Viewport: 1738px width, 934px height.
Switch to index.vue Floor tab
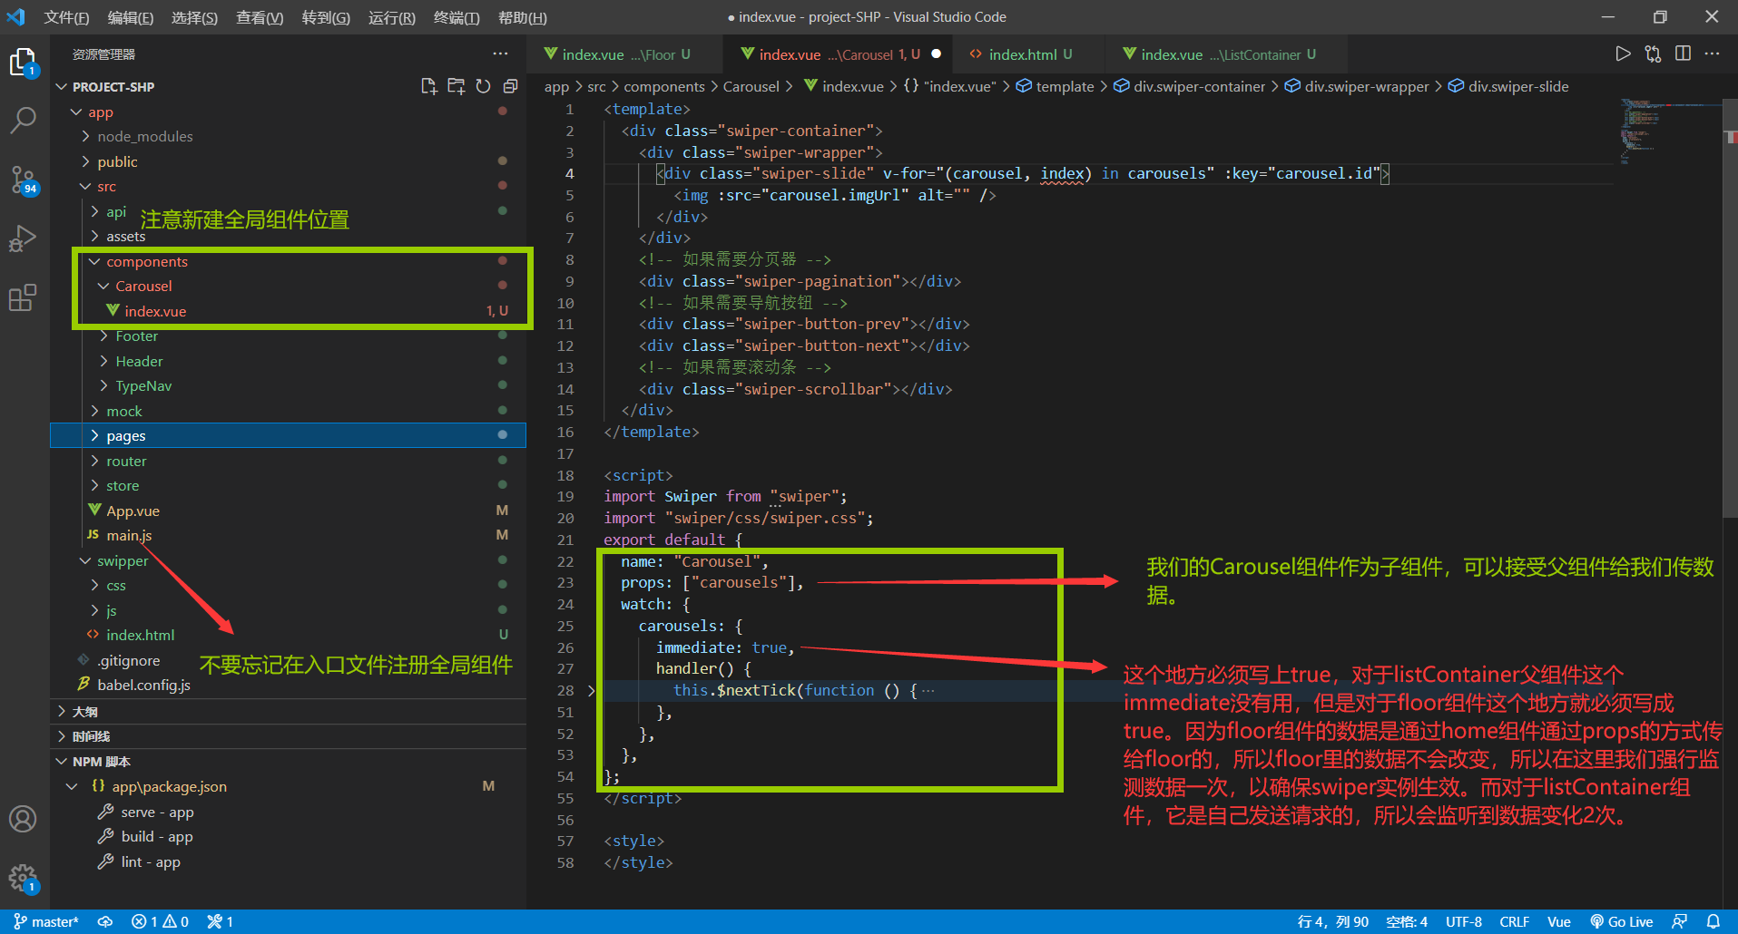point(624,54)
